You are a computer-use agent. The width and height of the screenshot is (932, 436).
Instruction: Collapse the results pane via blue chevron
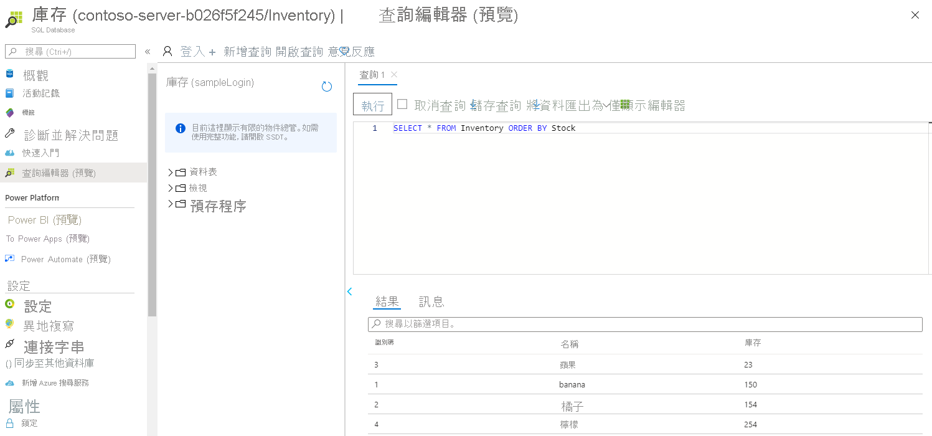pos(349,291)
